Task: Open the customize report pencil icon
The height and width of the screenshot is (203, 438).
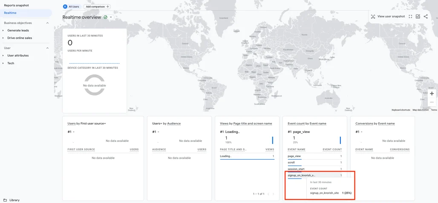Action: (418, 17)
